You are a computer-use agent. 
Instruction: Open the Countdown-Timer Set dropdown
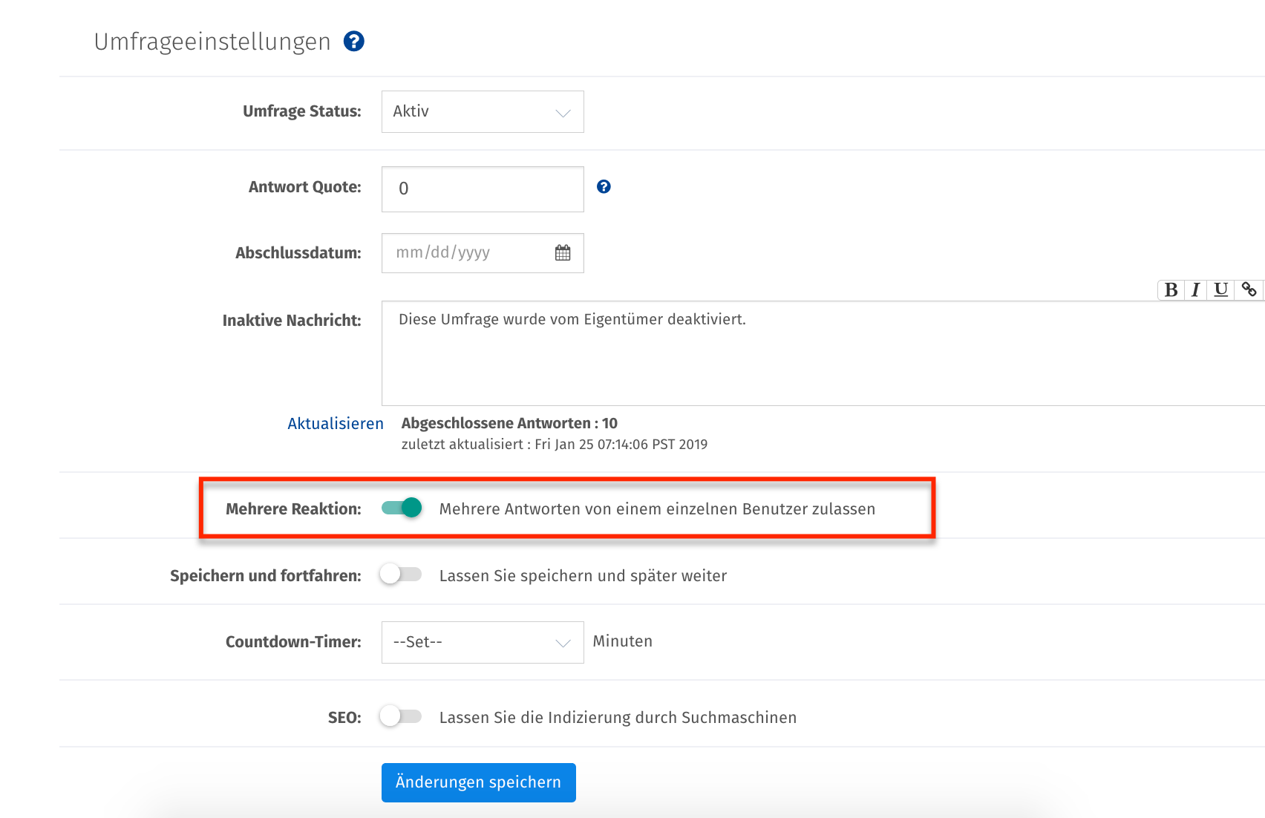[x=482, y=641]
